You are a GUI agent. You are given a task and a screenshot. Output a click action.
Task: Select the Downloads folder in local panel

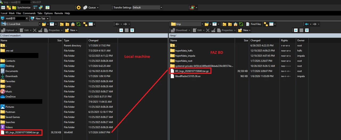point(11,76)
